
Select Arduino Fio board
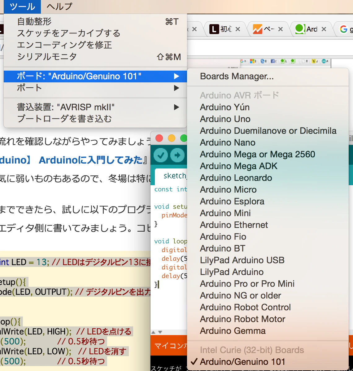[268, 237]
